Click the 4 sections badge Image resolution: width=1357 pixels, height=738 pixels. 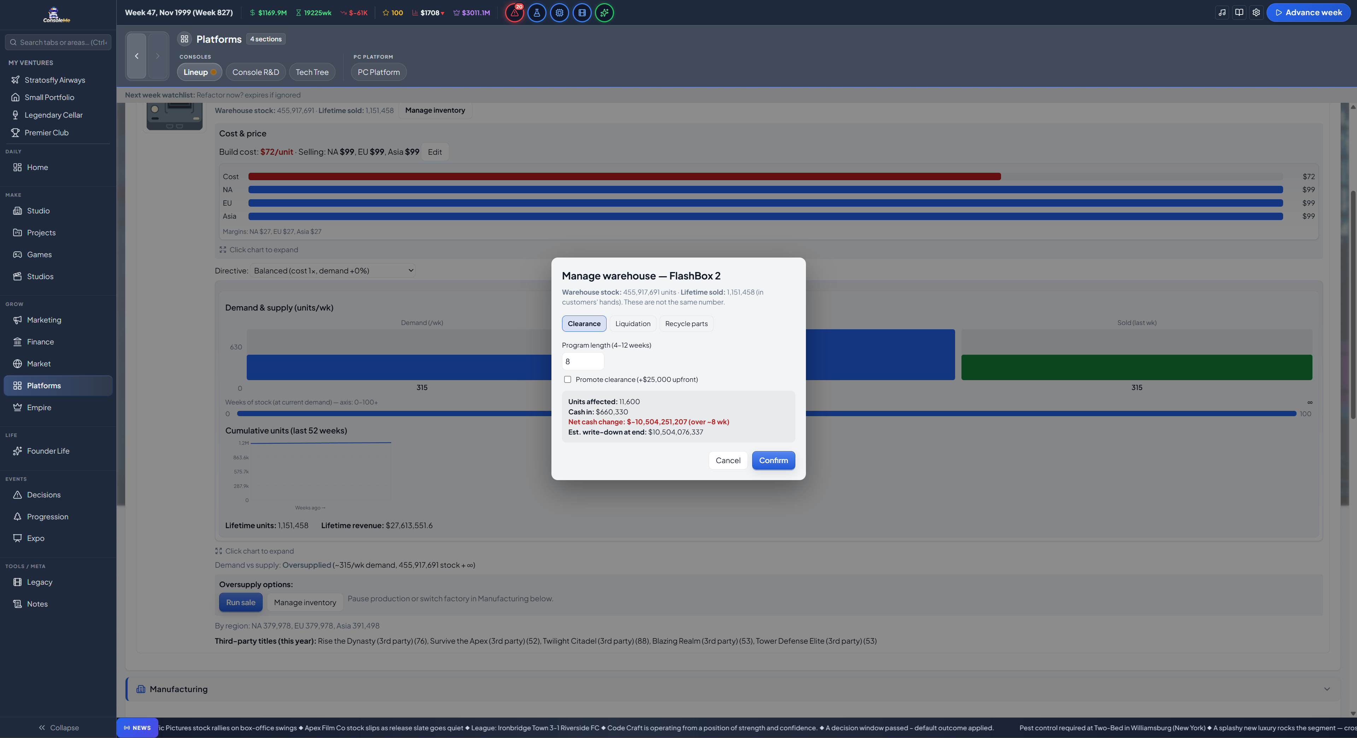pyautogui.click(x=265, y=39)
